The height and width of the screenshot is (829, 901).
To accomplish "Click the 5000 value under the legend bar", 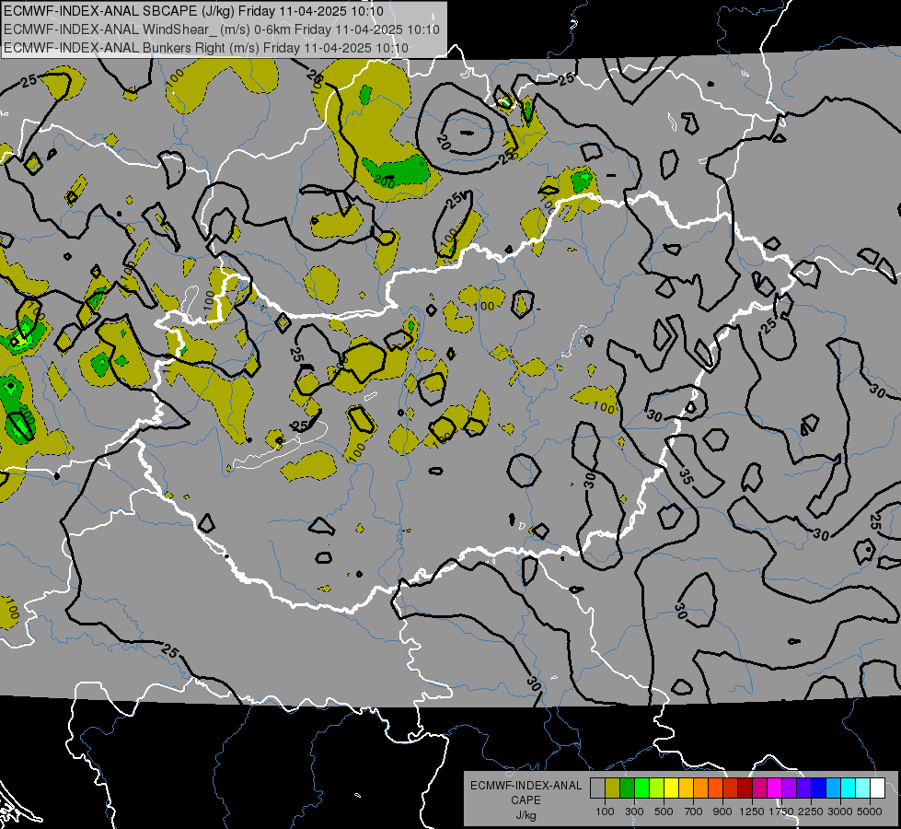I will pos(870,811).
